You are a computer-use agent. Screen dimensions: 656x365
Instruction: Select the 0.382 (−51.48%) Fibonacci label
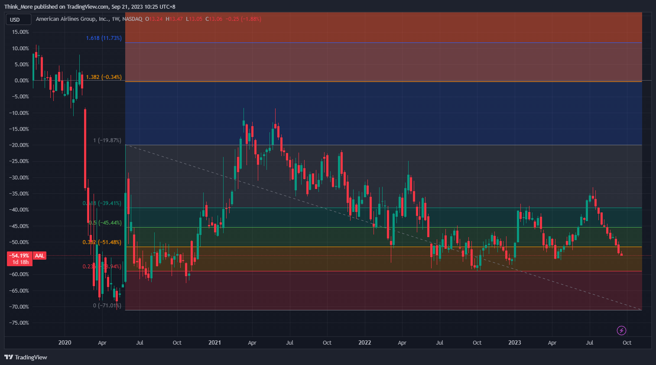(102, 242)
